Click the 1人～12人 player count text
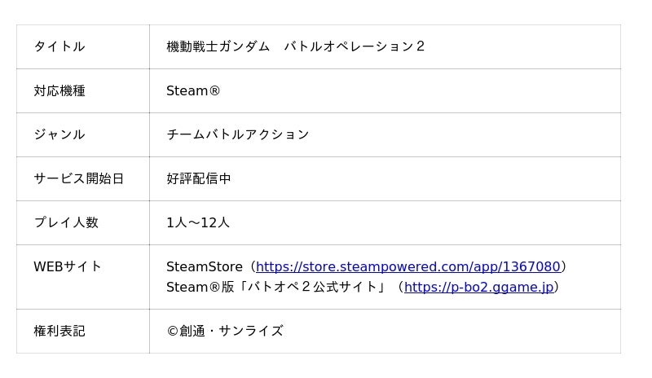 [198, 222]
